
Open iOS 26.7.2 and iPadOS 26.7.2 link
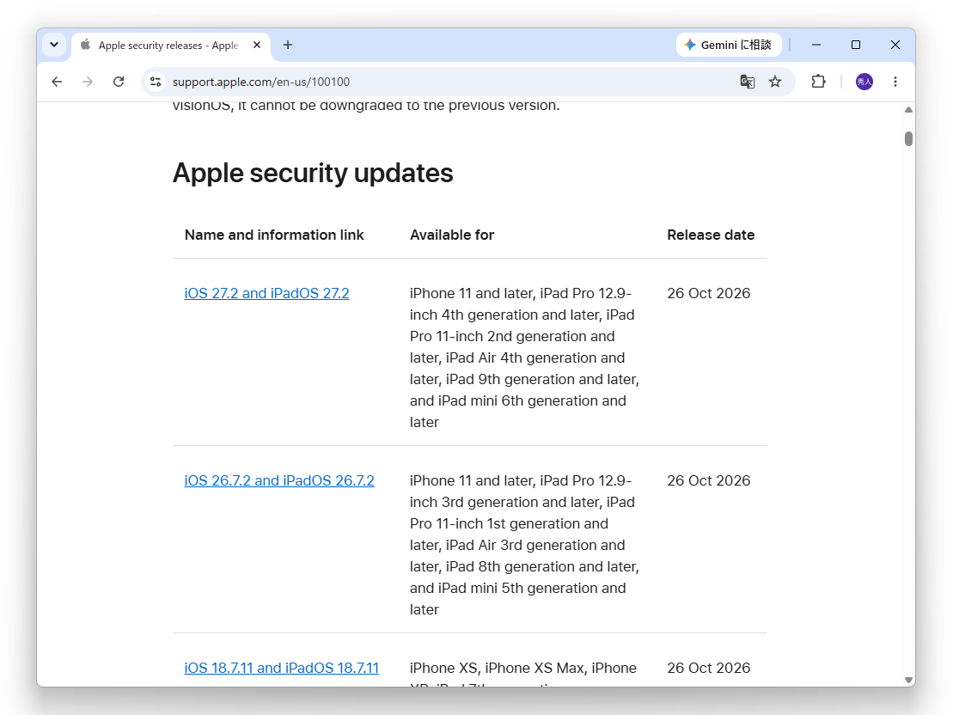pyautogui.click(x=279, y=480)
